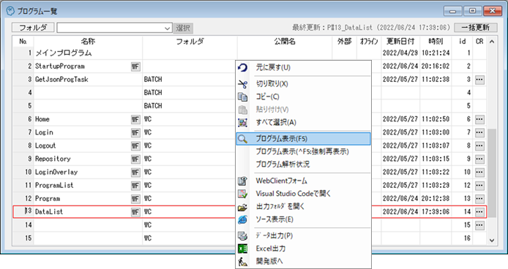Click the select-all icon in menu

point(243,123)
